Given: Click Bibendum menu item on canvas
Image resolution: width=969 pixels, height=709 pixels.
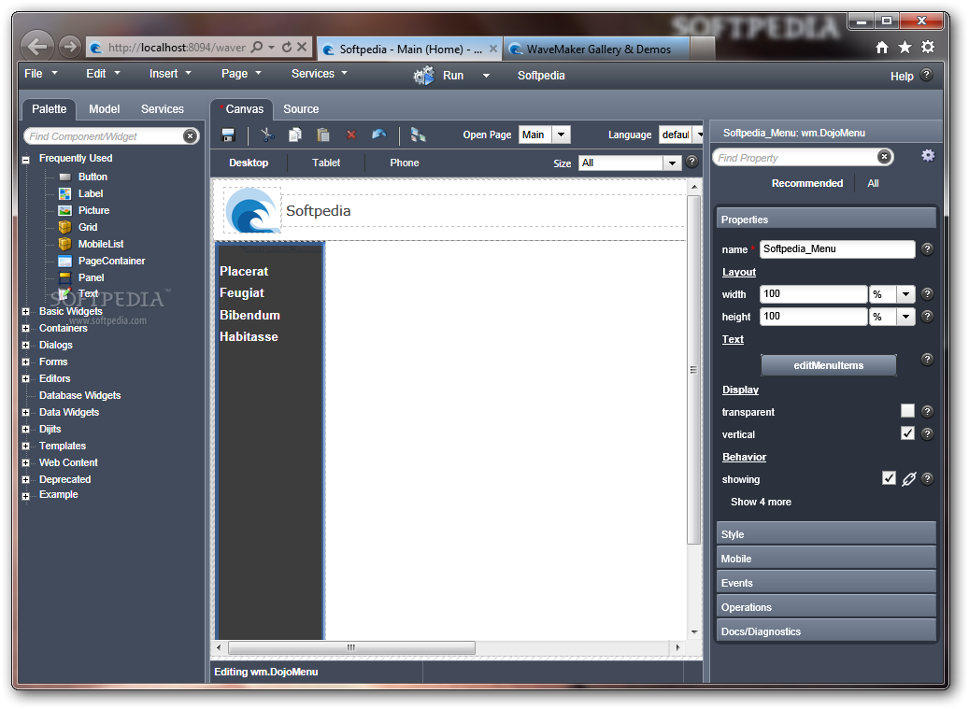Looking at the screenshot, I should click(x=249, y=315).
